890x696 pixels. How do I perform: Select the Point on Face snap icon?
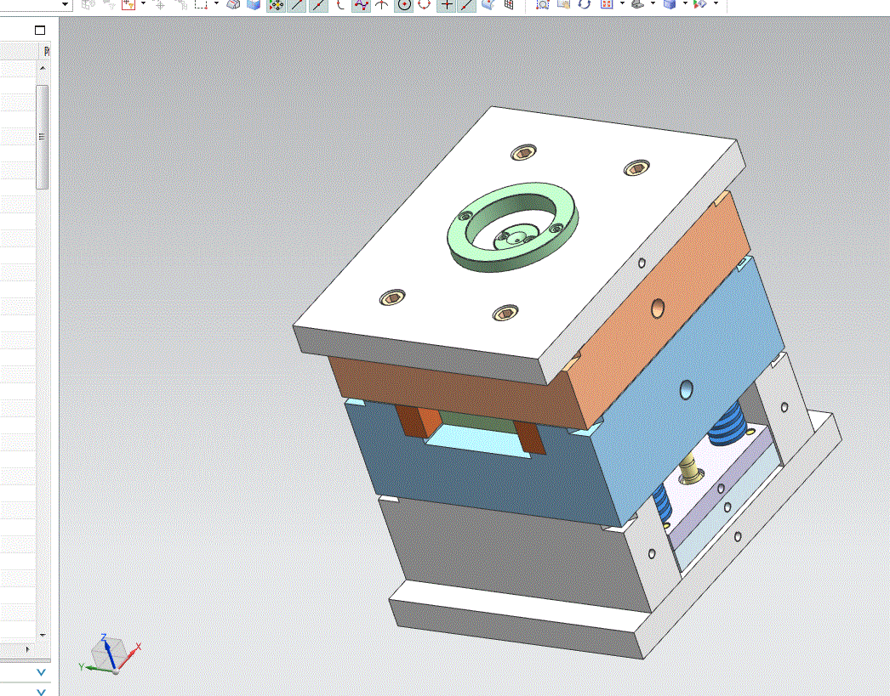tap(489, 4)
